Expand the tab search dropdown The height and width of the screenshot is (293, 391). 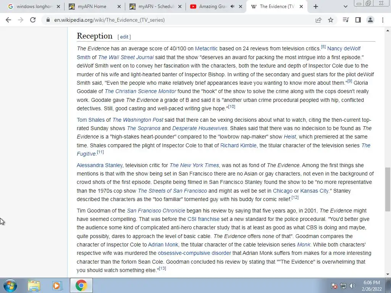345,6
